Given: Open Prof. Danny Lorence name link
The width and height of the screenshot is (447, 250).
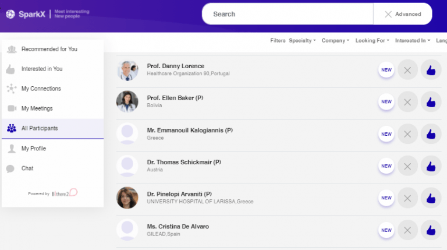Looking at the screenshot, I should 176,66.
